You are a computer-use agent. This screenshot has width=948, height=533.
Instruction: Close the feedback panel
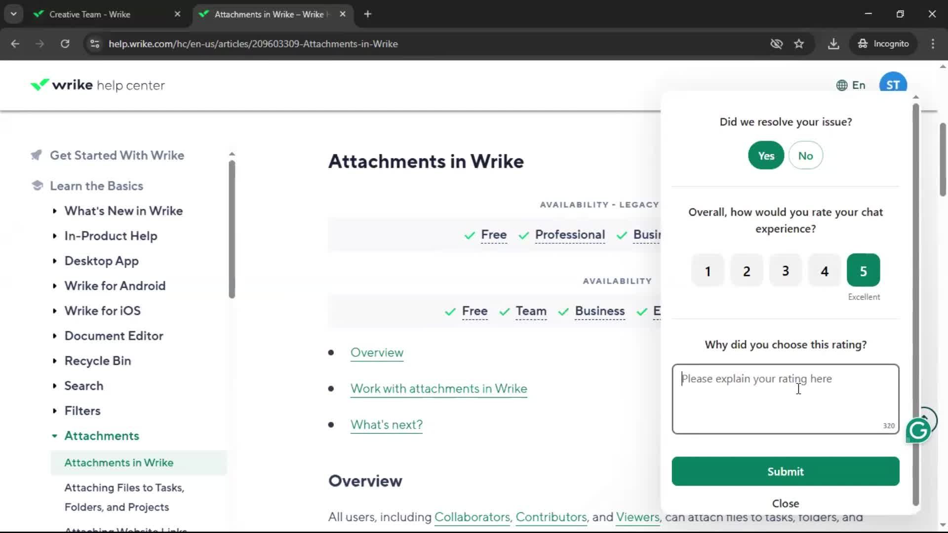click(x=785, y=503)
